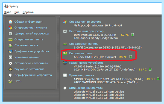Click the sidebar Windows flag icon
The image size is (164, 104).
point(10,28)
